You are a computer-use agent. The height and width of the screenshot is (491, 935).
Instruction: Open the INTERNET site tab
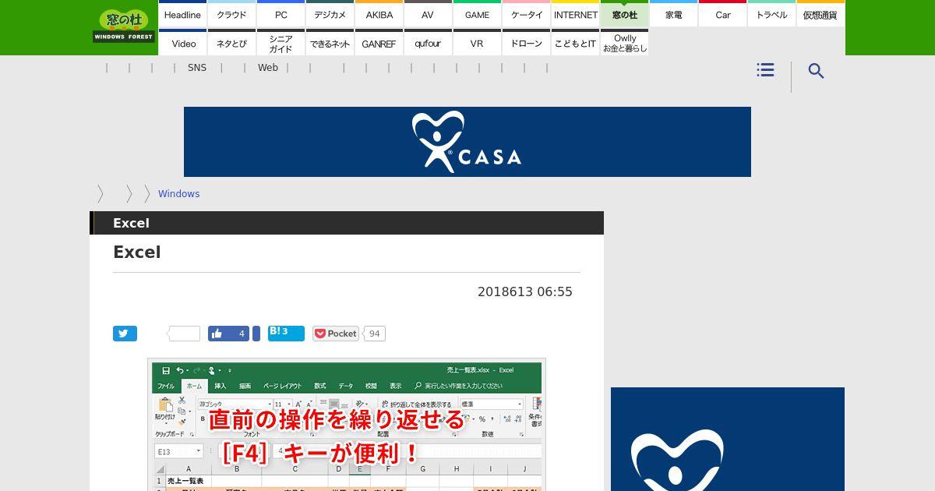point(576,15)
